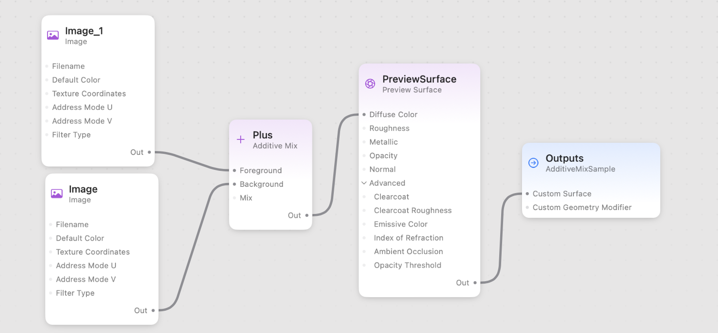Expand the Filename property on Image_1
The height and width of the screenshot is (333, 718).
coord(68,66)
